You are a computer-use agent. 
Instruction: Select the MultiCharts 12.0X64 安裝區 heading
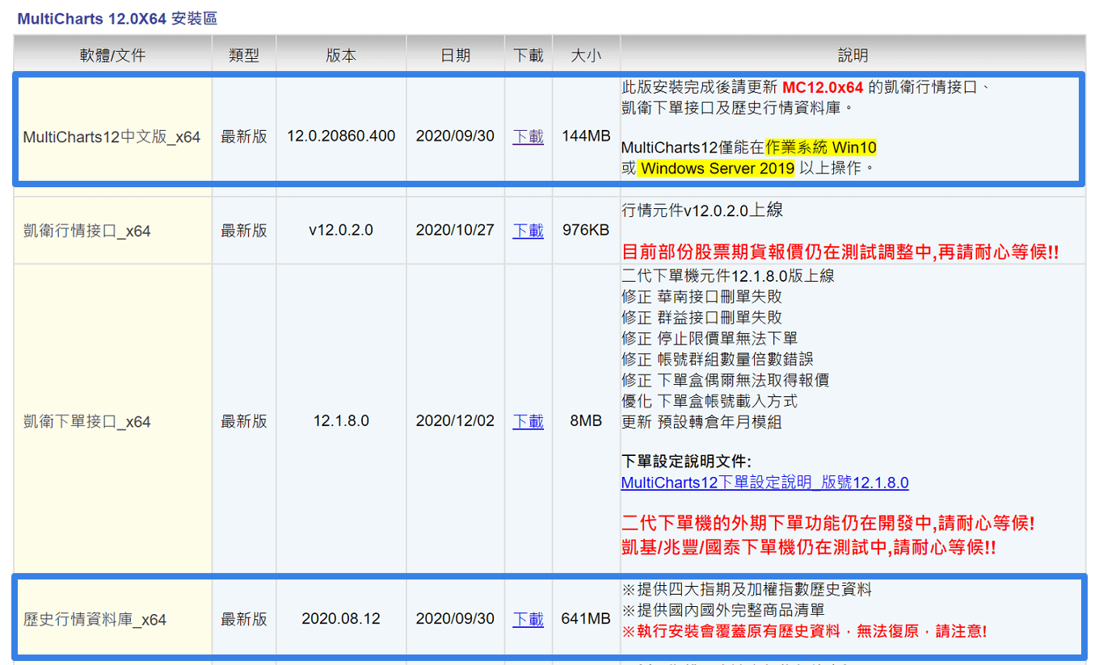(x=117, y=18)
